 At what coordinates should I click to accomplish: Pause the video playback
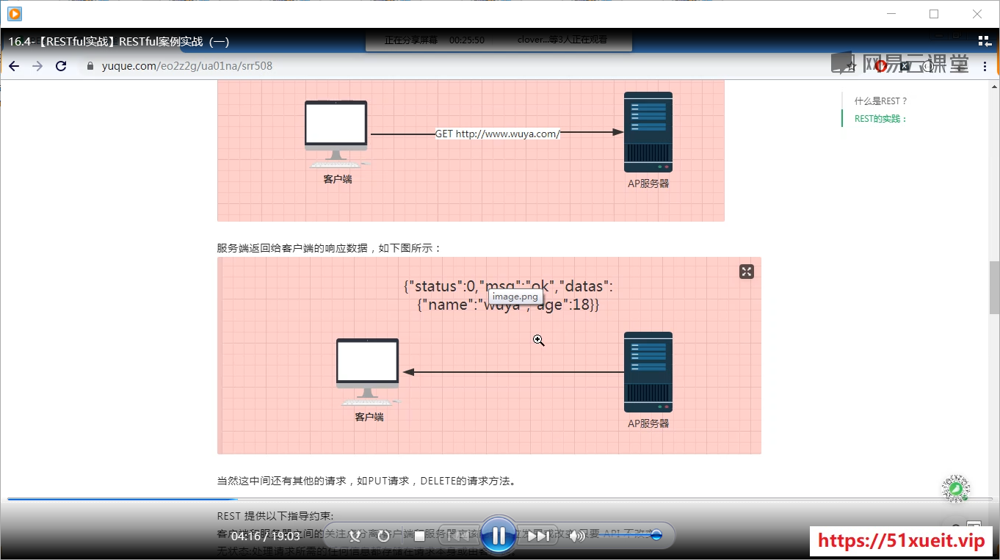click(499, 536)
